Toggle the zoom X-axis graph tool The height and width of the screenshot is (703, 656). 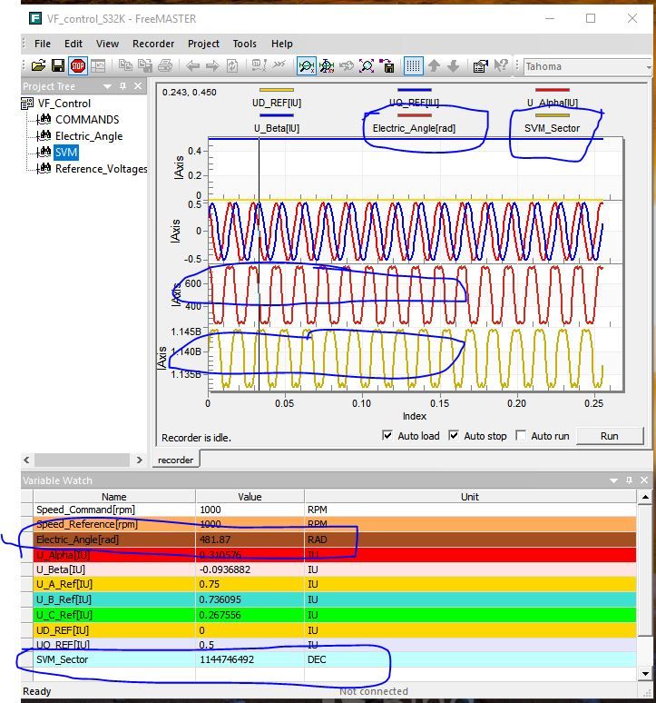point(307,66)
